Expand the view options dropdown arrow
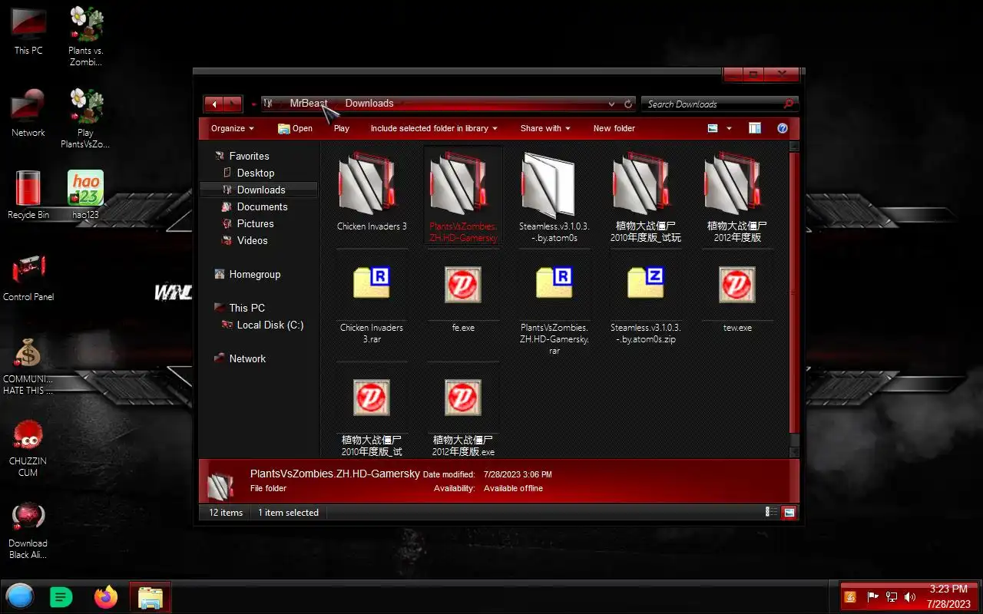This screenshot has height=614, width=983. (729, 128)
